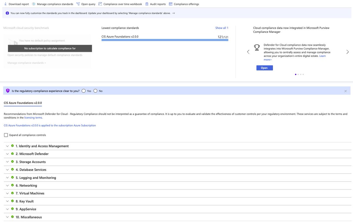Click the Open query icon

(x=78, y=4)
